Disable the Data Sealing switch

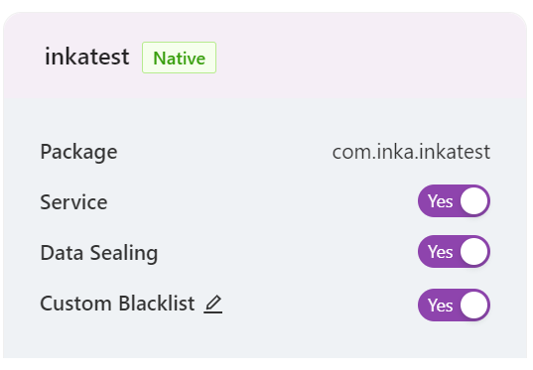click(x=454, y=252)
